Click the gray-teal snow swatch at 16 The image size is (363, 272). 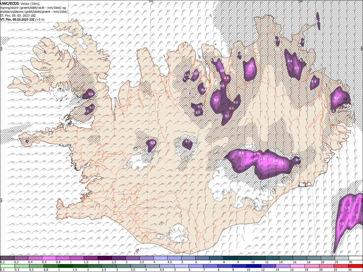tap(300, 258)
